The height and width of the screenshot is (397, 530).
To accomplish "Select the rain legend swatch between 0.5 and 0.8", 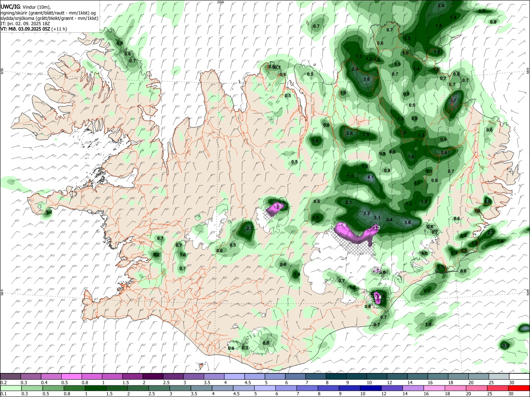I will [53, 388].
